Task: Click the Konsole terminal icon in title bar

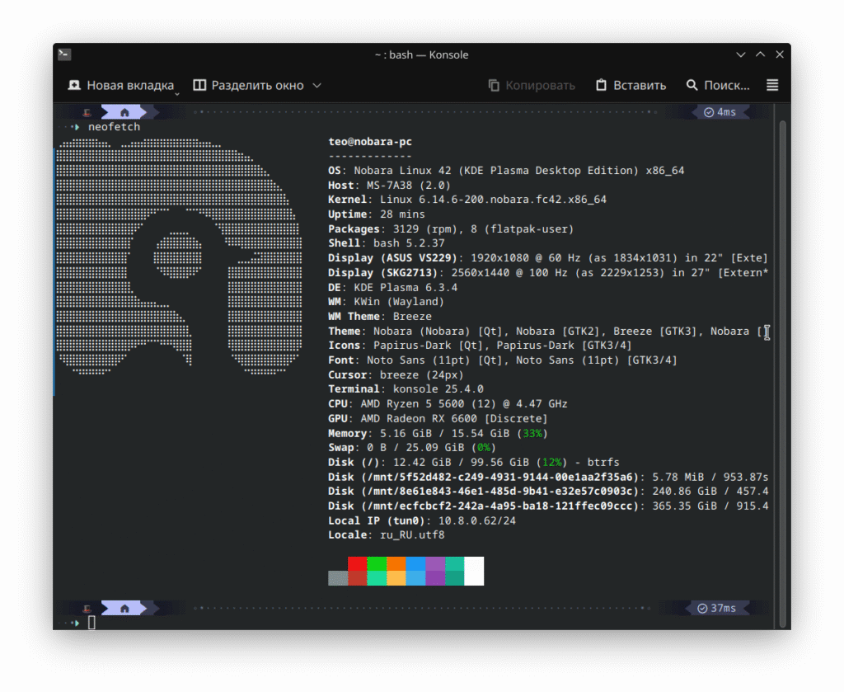Action: coord(64,54)
